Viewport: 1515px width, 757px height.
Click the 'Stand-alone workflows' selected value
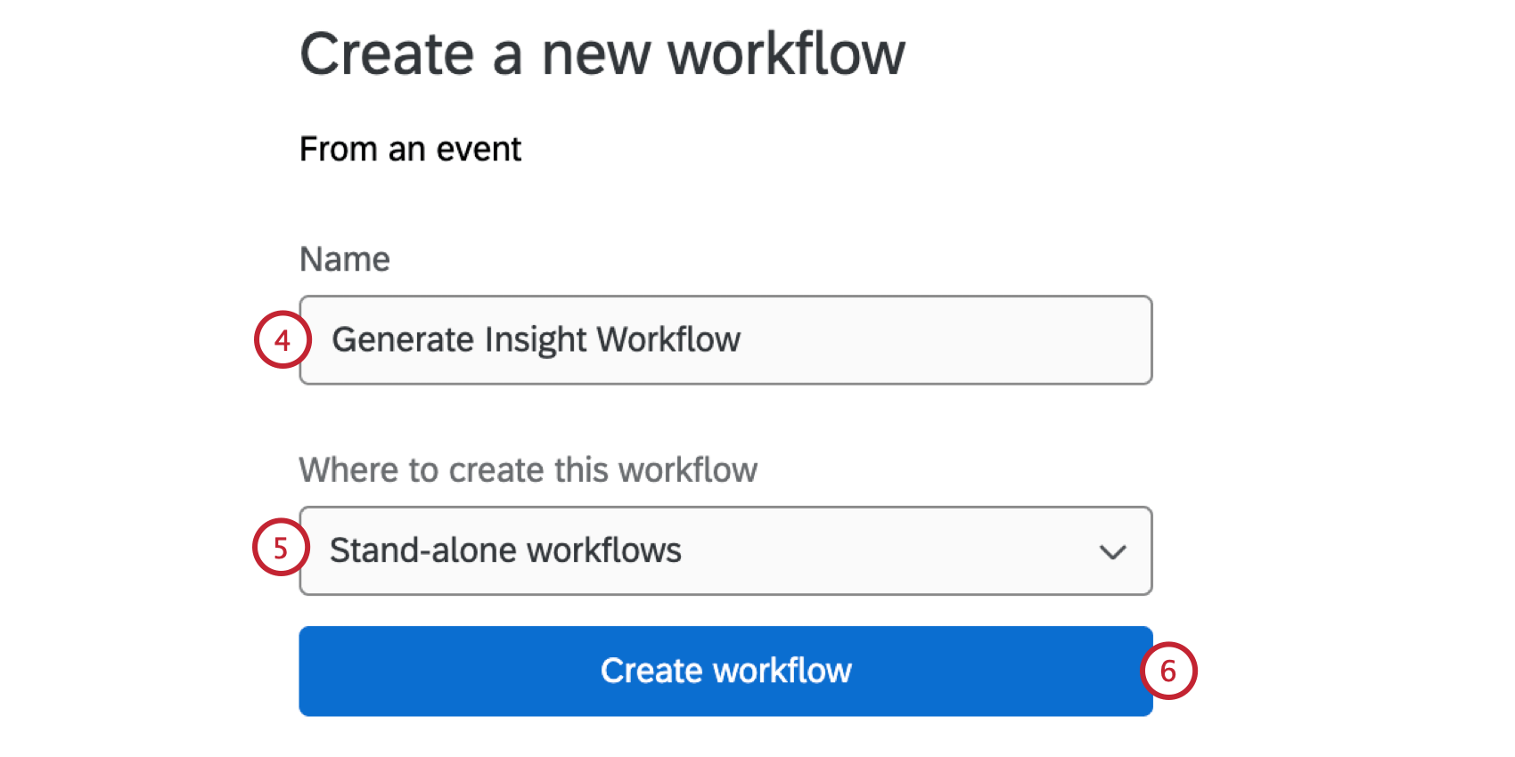pos(505,551)
